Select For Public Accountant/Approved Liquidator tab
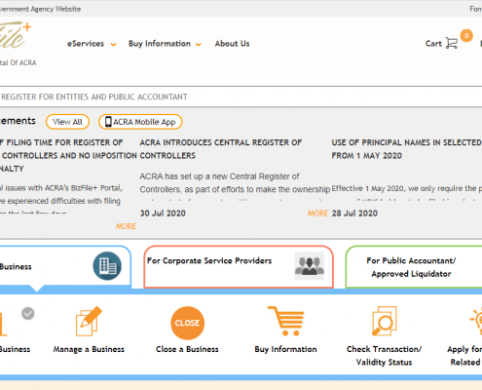This screenshot has width=482, height=390. coord(414,267)
